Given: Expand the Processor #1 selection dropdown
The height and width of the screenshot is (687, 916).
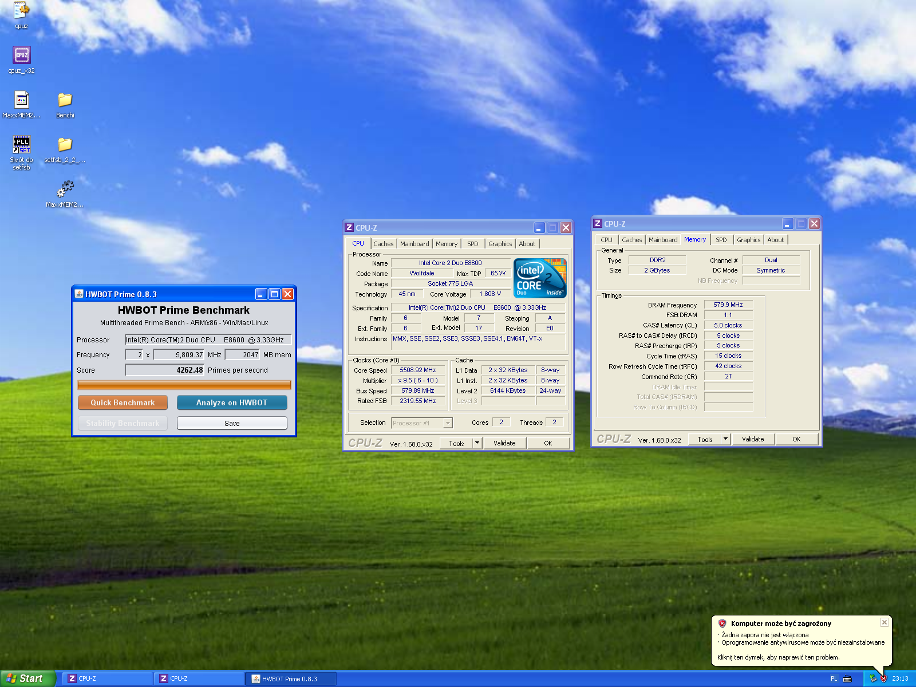Looking at the screenshot, I should point(448,423).
